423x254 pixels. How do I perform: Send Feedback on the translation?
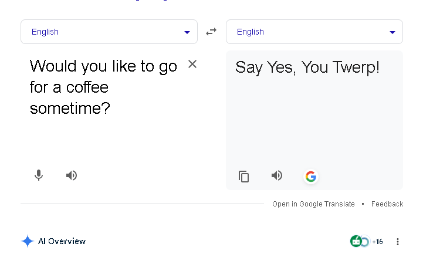coord(387,204)
